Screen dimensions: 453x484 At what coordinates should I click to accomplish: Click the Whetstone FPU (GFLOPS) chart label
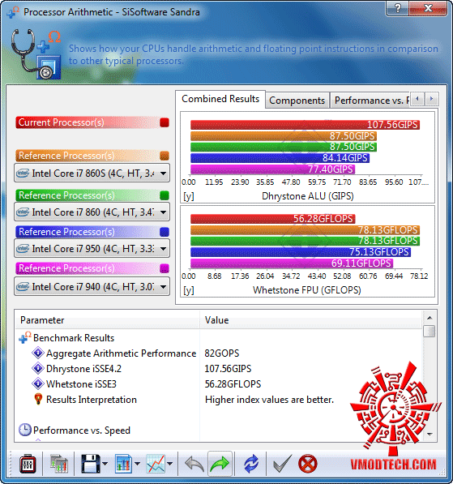(x=307, y=290)
